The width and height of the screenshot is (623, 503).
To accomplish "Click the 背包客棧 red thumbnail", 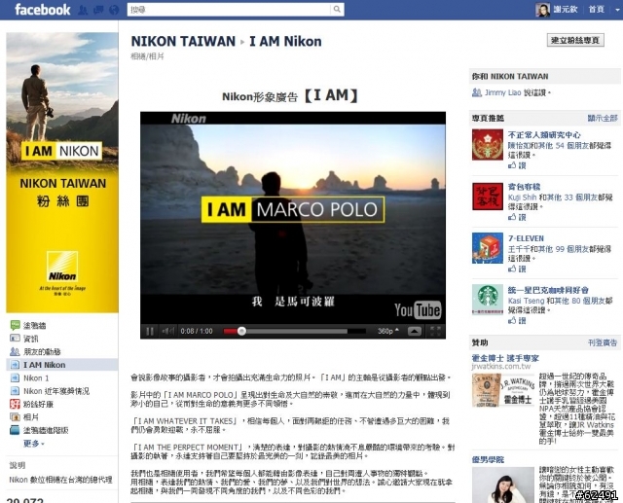I will pyautogui.click(x=488, y=197).
